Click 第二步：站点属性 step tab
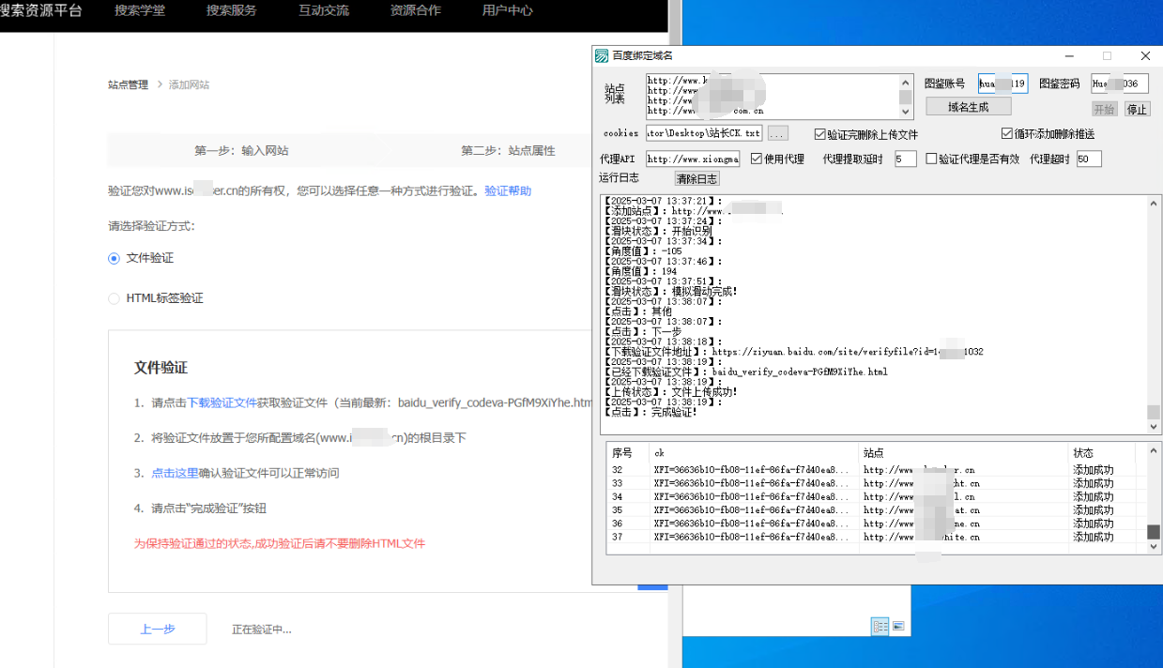 pos(508,150)
